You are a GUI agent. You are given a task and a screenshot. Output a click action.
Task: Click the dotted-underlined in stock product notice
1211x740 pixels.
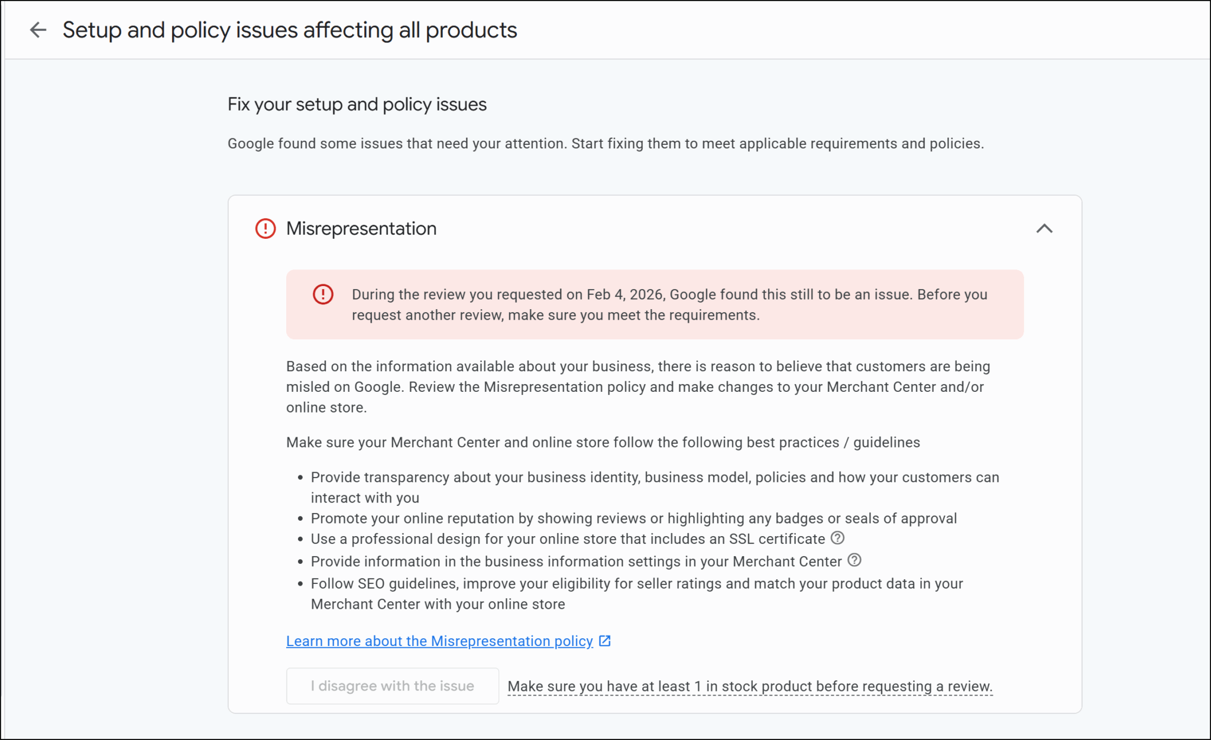coord(750,687)
